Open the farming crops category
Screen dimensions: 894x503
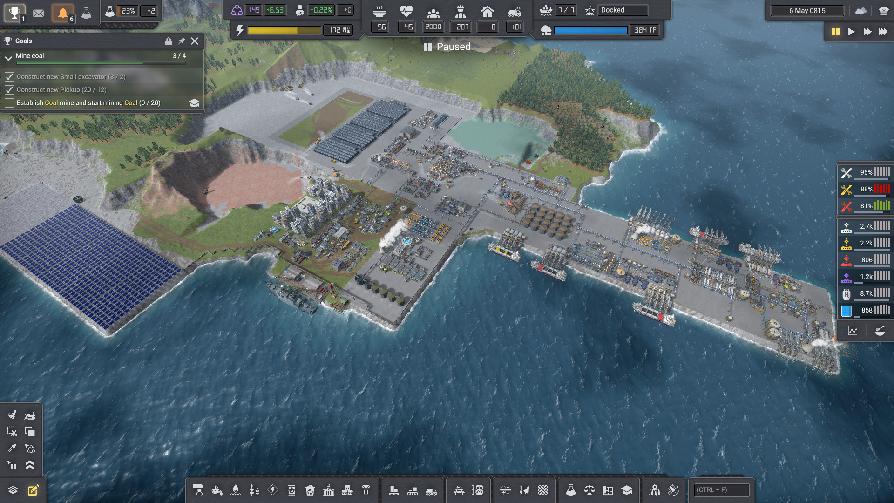click(254, 490)
